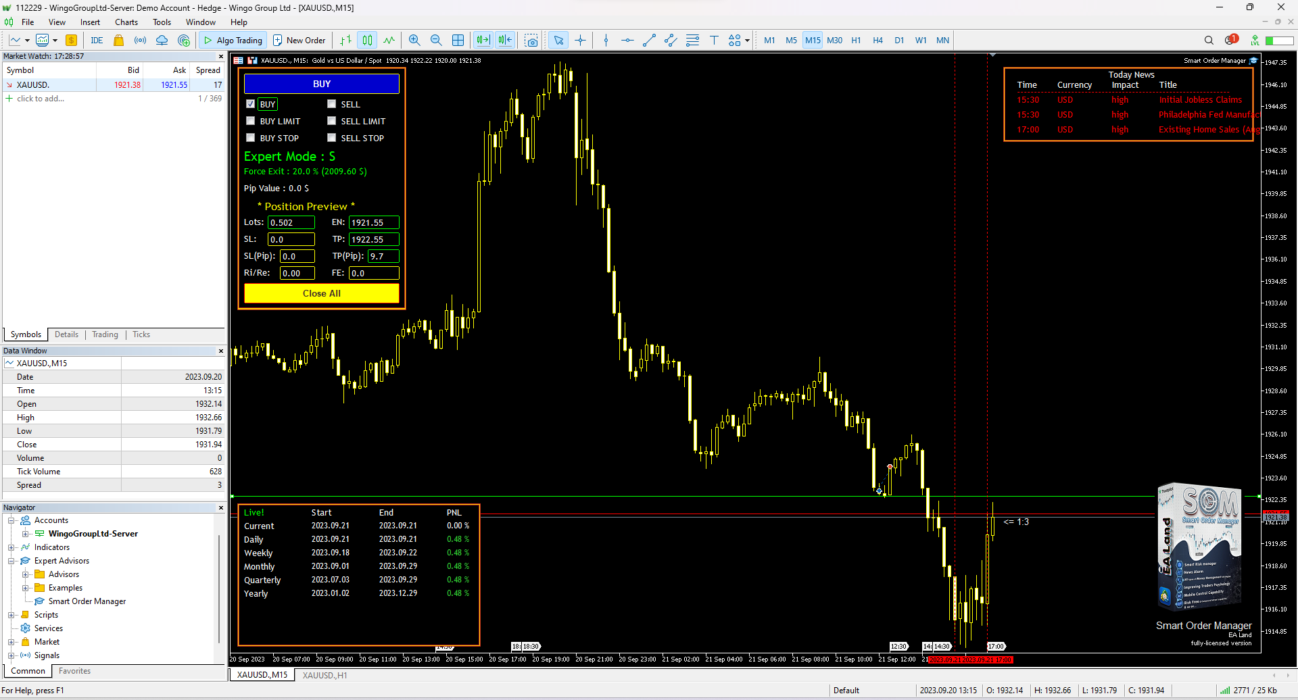Screen dimensions: 1298x700
Task: Open the Charts menu
Action: (x=126, y=22)
